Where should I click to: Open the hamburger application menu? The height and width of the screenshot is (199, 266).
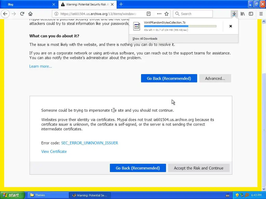click(x=261, y=14)
